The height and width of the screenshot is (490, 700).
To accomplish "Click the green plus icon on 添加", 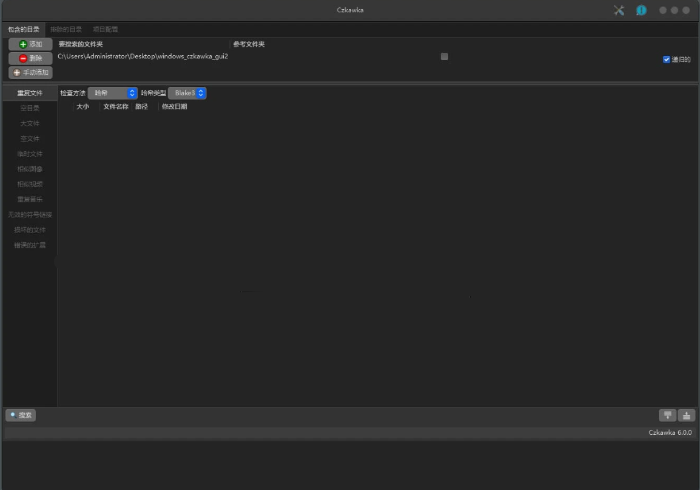I will point(22,44).
